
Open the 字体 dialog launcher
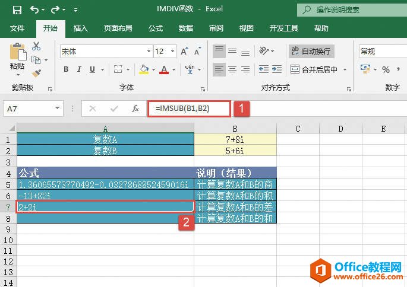coord(203,90)
